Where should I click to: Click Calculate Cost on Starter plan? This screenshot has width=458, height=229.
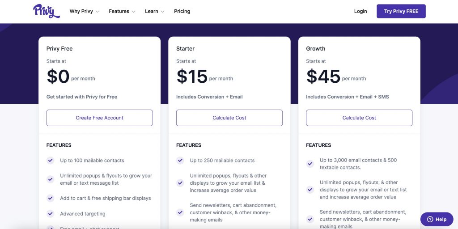(x=229, y=118)
